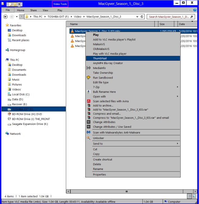Click the red Avira scan icon

tap(89, 101)
